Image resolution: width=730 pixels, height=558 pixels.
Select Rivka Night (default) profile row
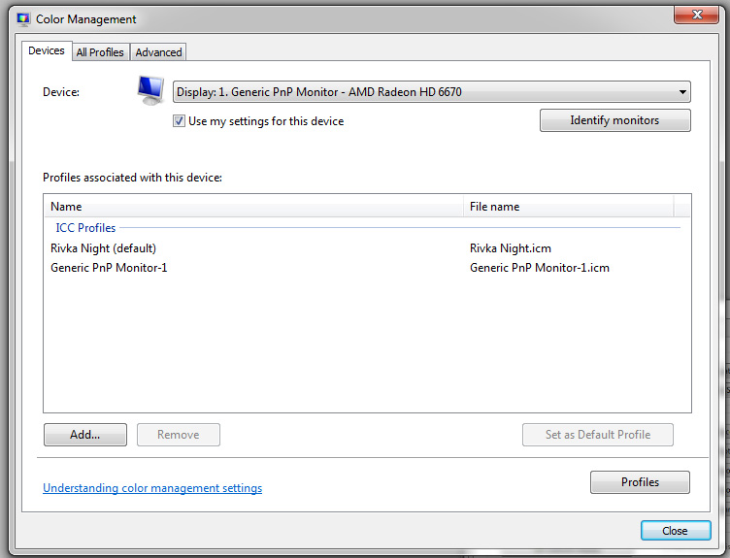click(x=367, y=248)
